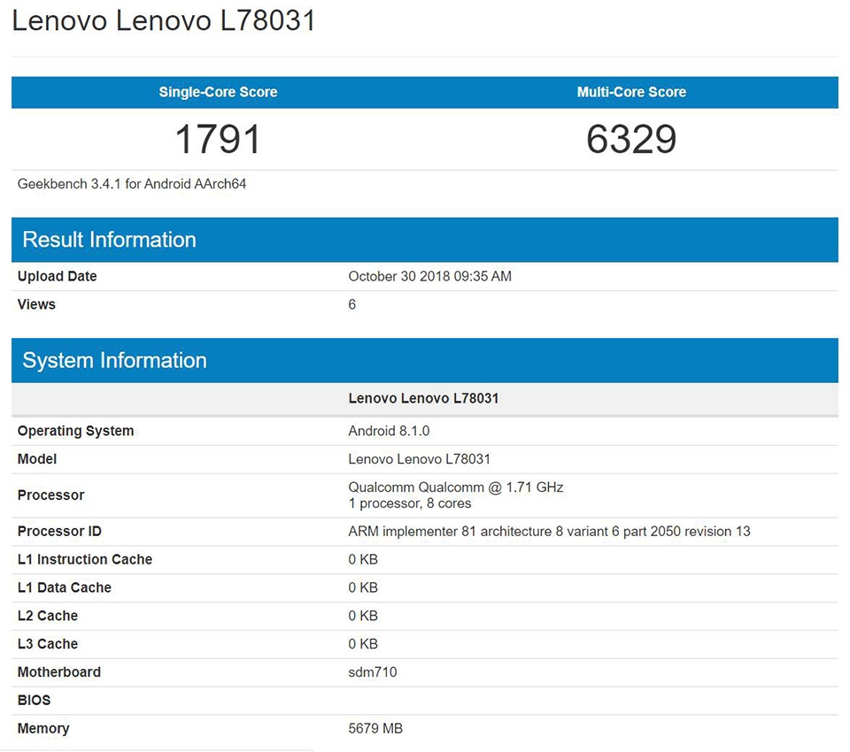The width and height of the screenshot is (850, 752).
Task: Select the 'Upload Date' label
Action: point(57,276)
